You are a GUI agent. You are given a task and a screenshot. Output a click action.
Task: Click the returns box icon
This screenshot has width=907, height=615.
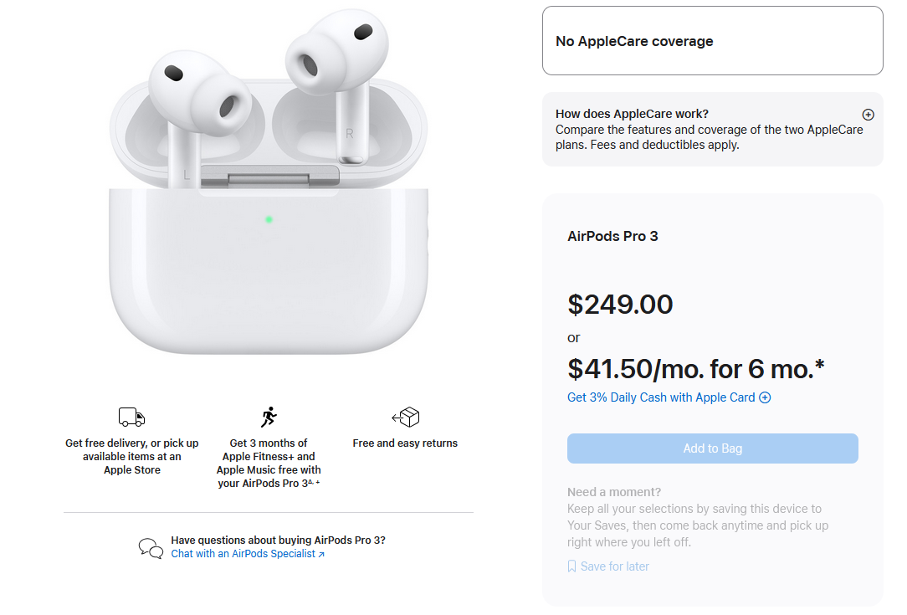point(406,417)
